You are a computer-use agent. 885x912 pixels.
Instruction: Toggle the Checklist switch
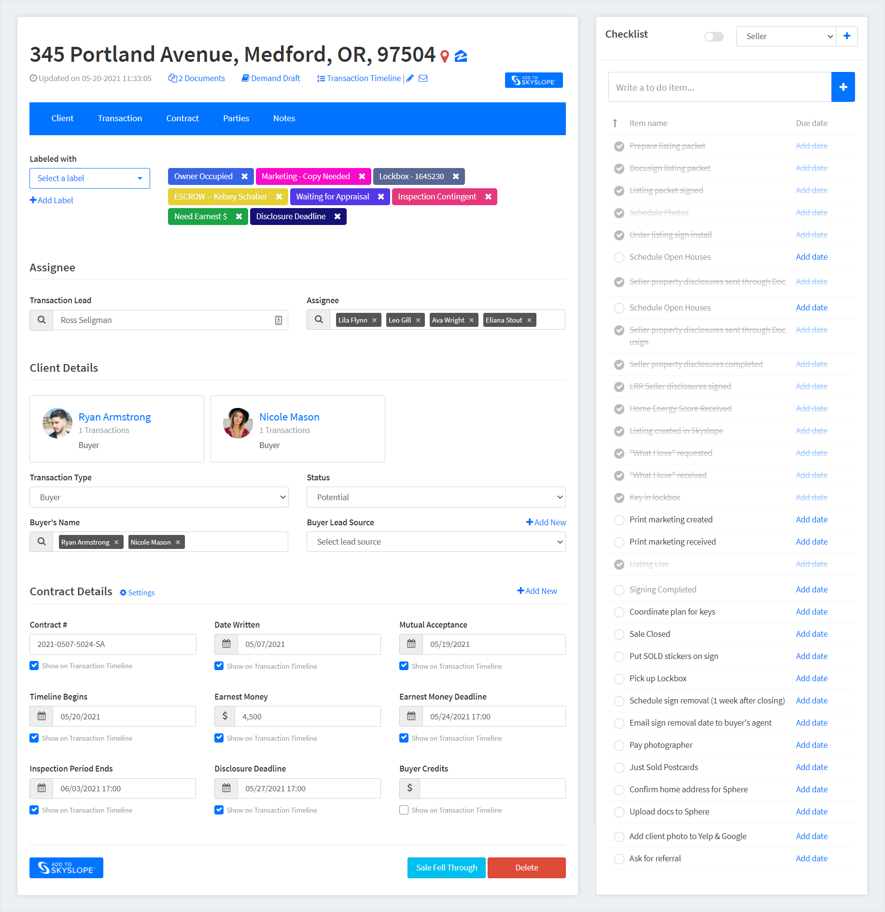(714, 37)
